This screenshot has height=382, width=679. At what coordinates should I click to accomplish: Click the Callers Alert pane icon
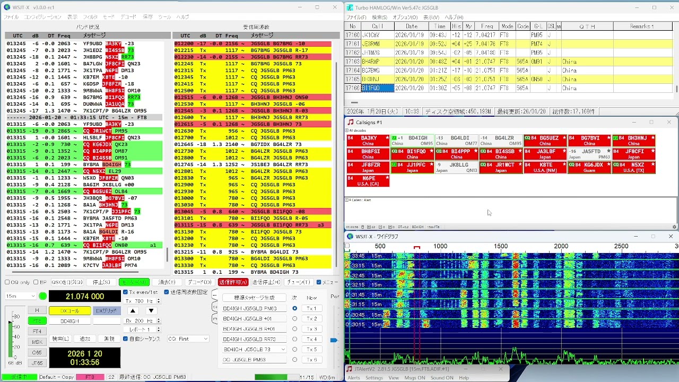[x=347, y=200]
